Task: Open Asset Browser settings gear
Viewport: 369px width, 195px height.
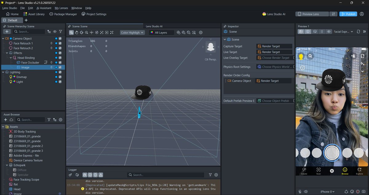Action: [61, 120]
